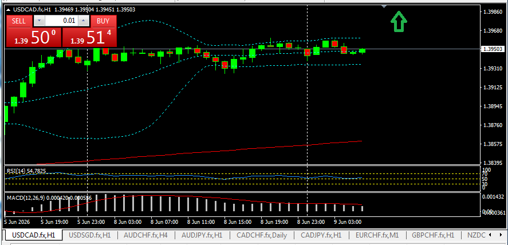Click the 1.39860 price scale label
Image resolution: width=508 pixels, height=245 pixels.
[493, 12]
